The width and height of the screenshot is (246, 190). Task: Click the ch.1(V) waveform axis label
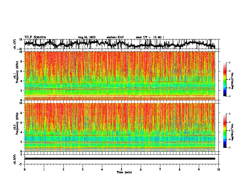click(x=15, y=44)
